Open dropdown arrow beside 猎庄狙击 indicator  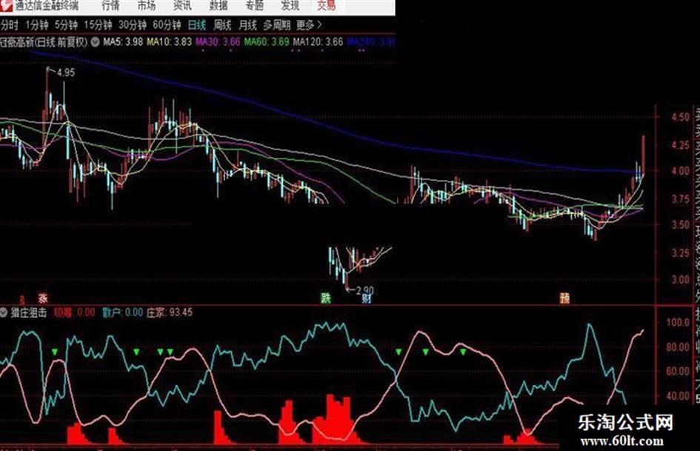(x=4, y=312)
